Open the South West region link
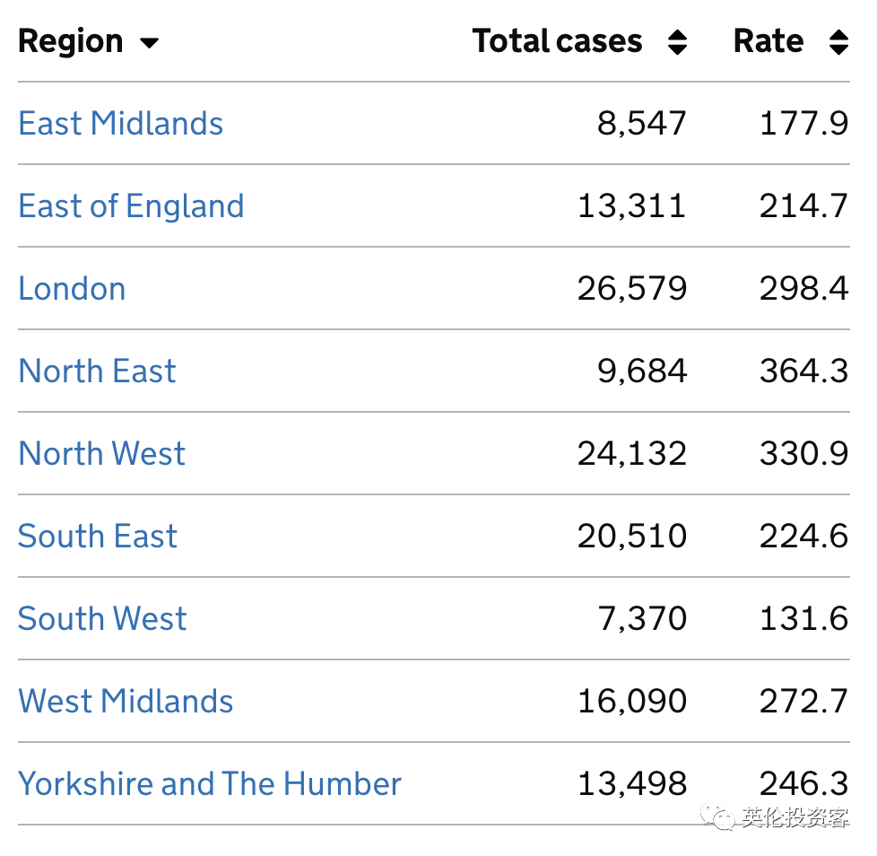 tap(102, 619)
